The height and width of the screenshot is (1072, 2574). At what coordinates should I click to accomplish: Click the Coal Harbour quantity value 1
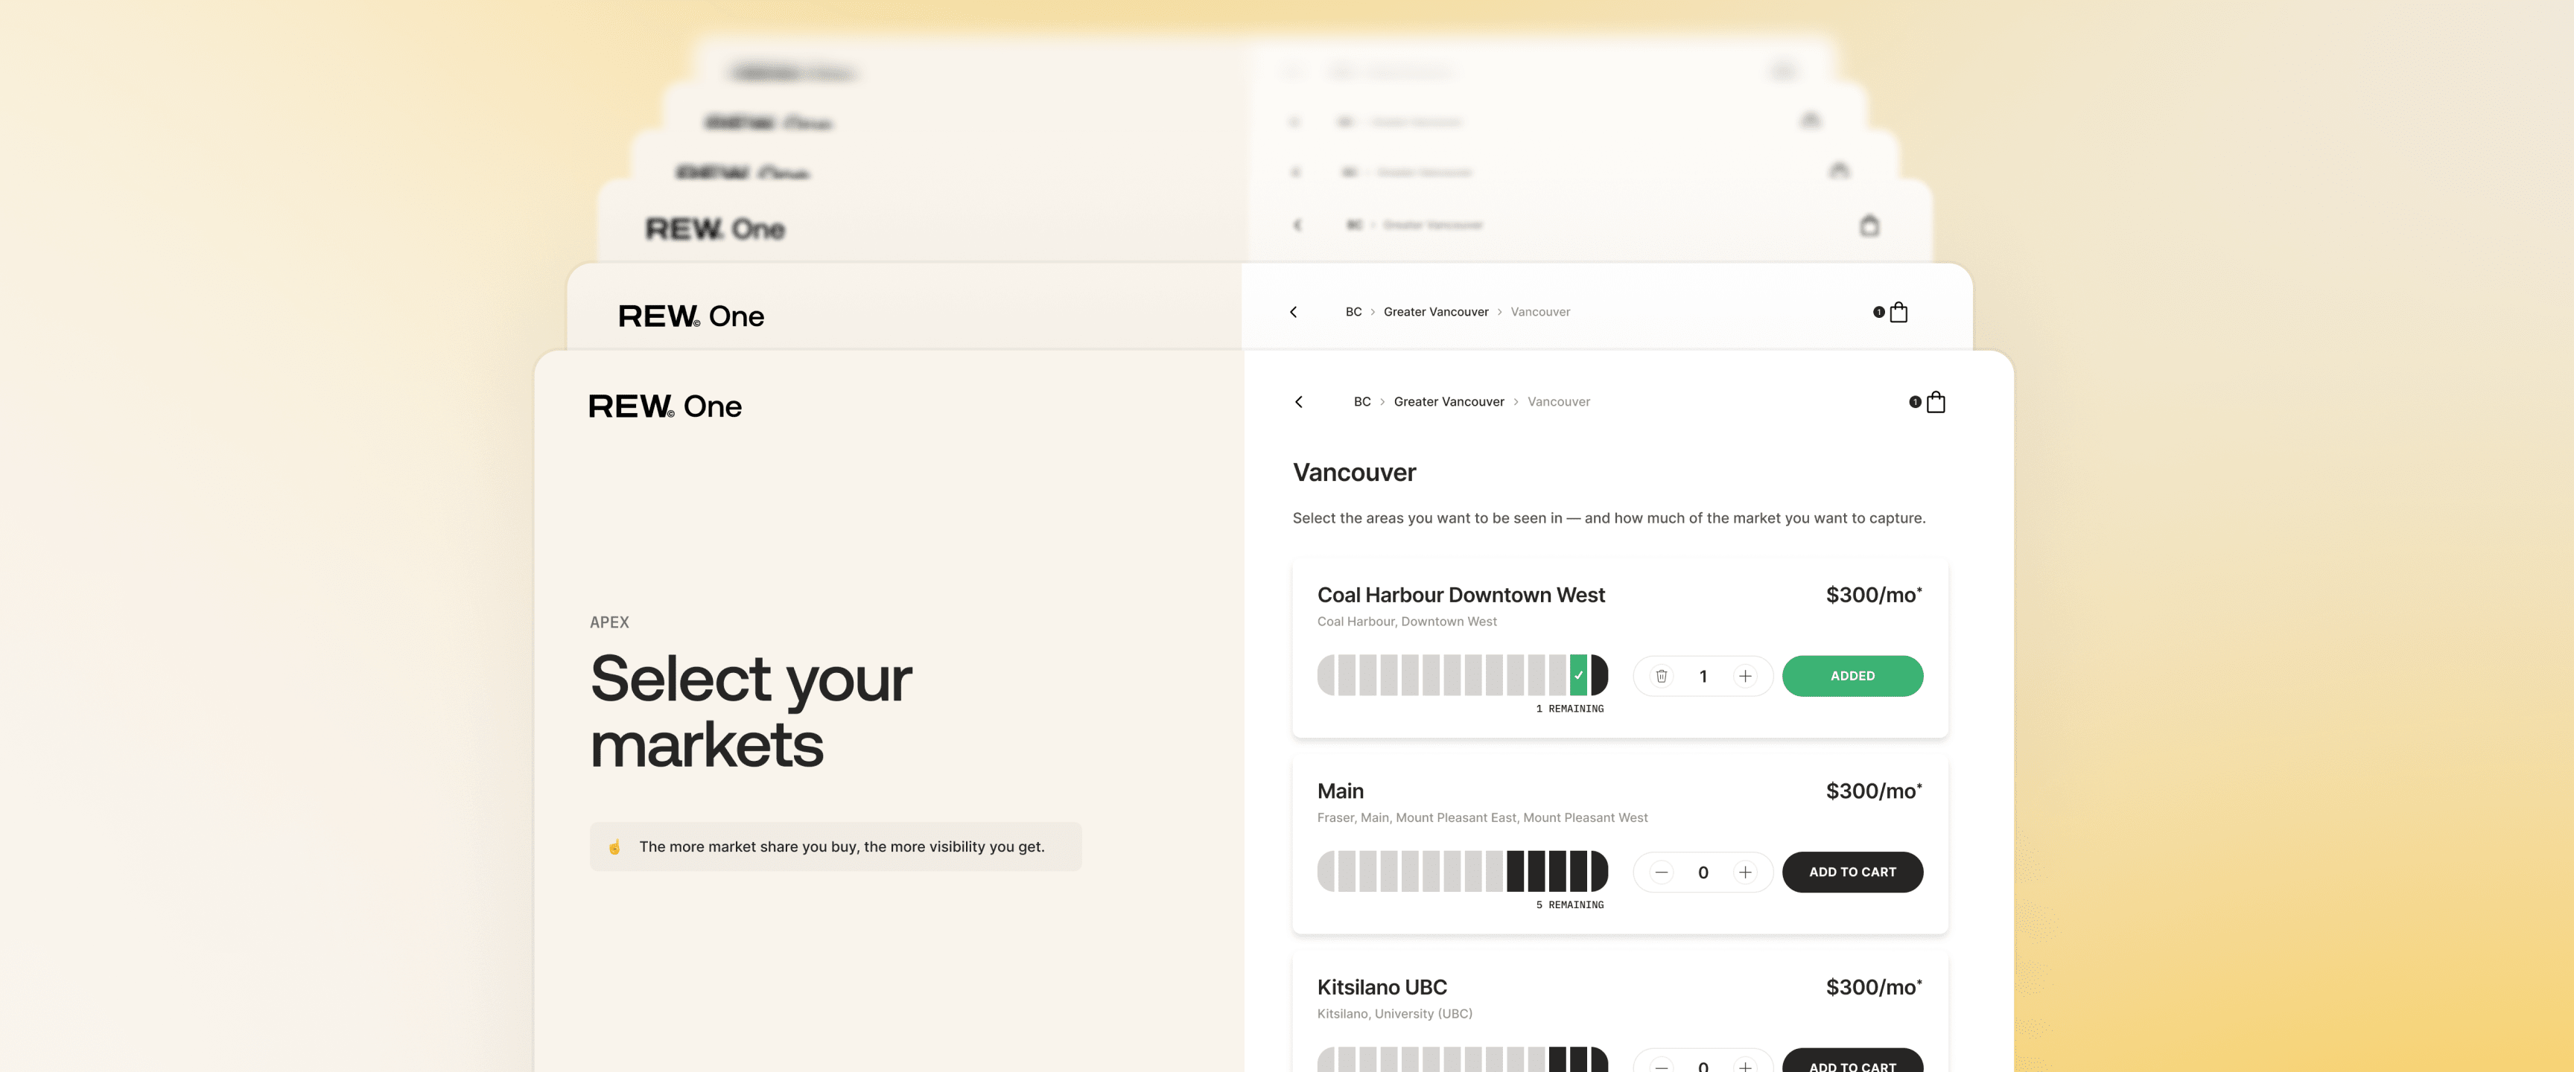click(x=1703, y=677)
